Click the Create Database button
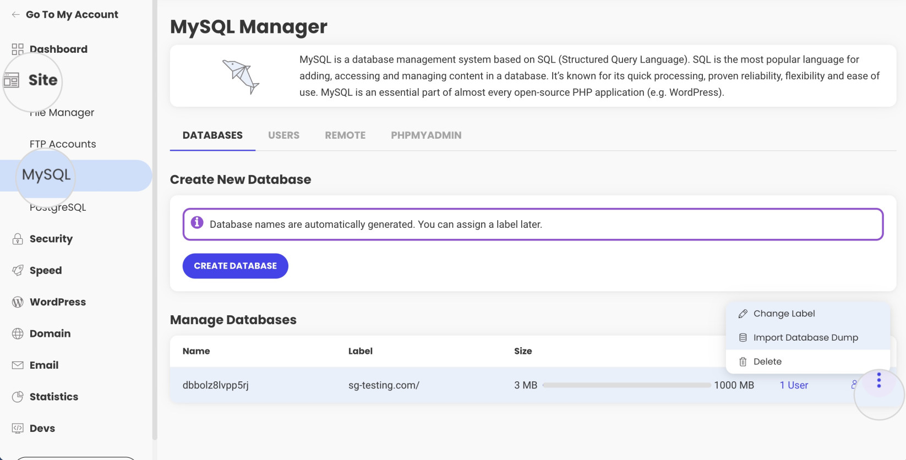Viewport: 906px width, 460px height. (x=236, y=266)
